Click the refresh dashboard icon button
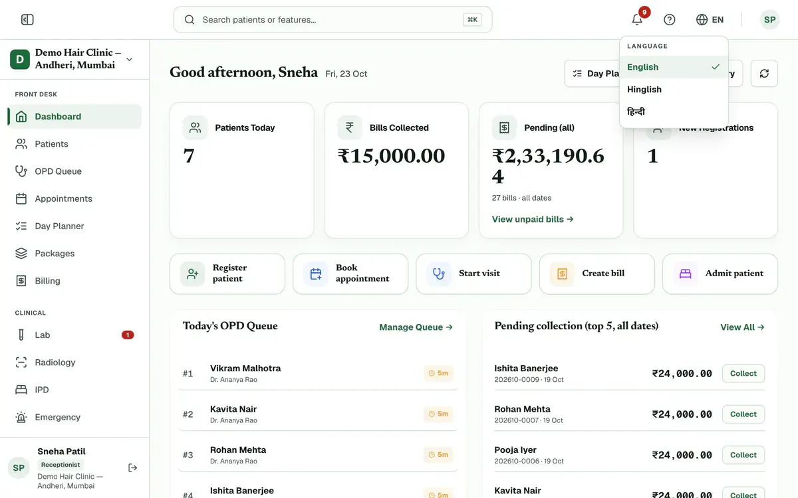798x498 pixels. tap(764, 74)
